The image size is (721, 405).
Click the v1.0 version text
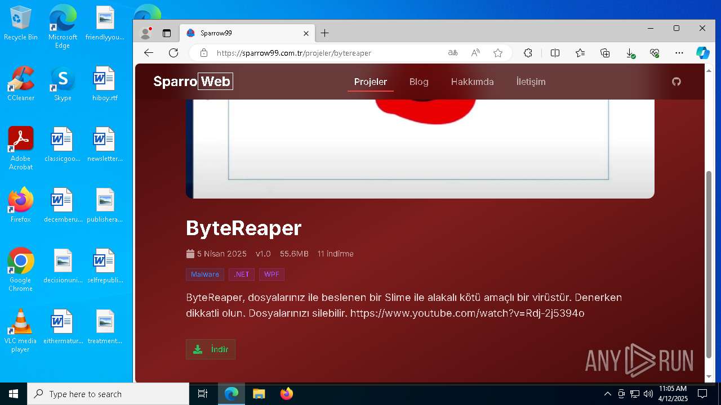[x=263, y=254]
